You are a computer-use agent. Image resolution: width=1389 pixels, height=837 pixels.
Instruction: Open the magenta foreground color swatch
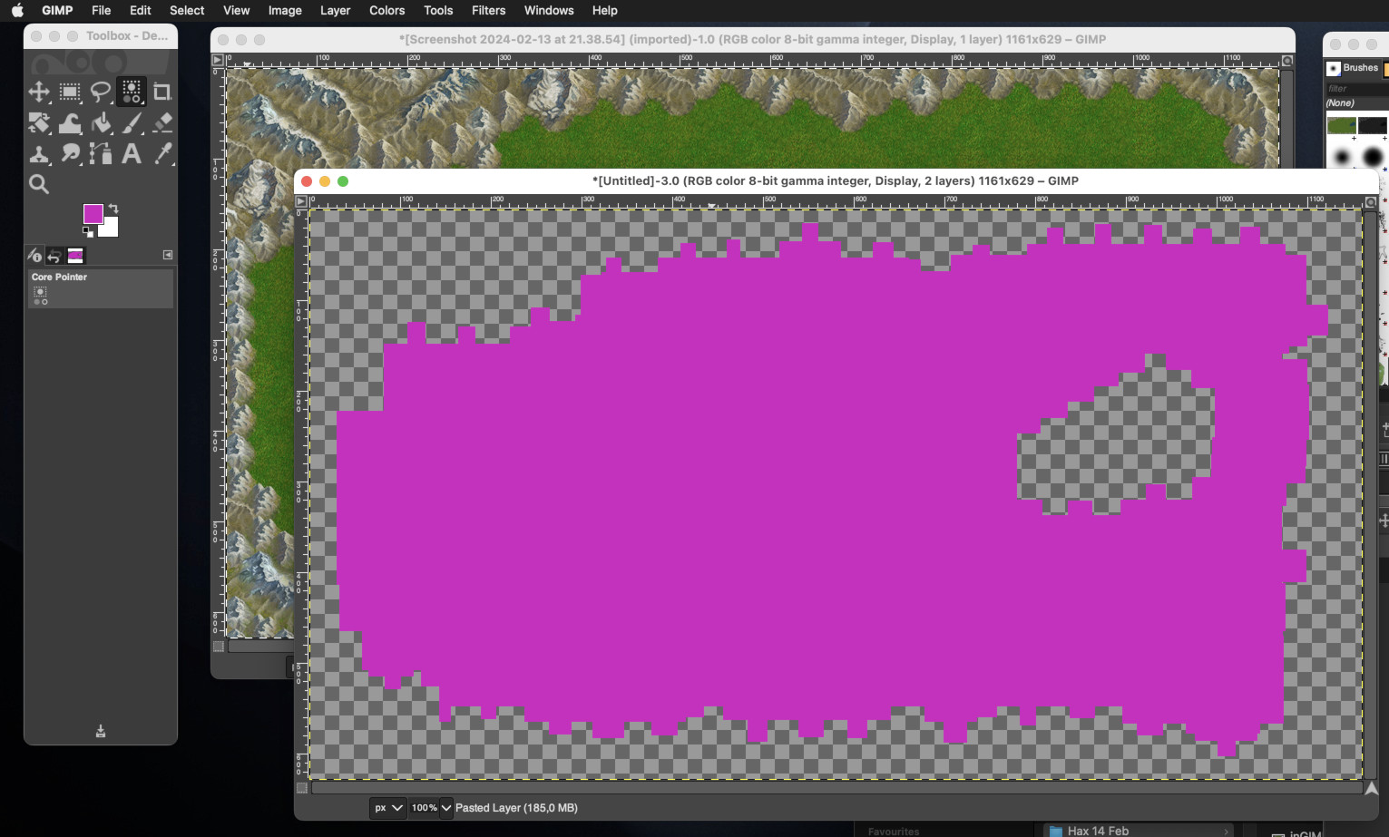click(93, 214)
